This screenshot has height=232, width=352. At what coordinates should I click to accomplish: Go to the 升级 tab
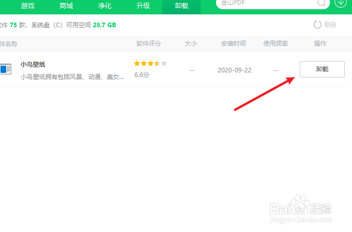point(143,6)
